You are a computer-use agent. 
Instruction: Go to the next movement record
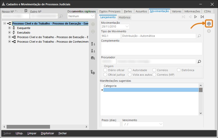(x=196, y=17)
